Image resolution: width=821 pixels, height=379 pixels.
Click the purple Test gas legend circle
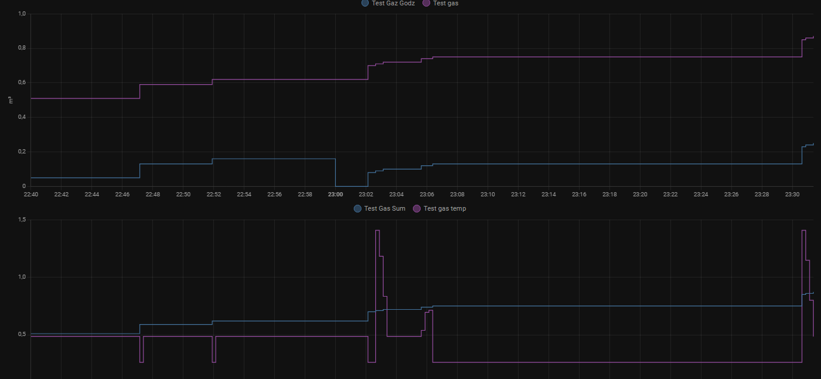click(x=427, y=4)
